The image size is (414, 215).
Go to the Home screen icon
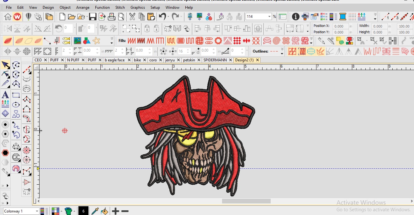pyautogui.click(x=8, y=17)
